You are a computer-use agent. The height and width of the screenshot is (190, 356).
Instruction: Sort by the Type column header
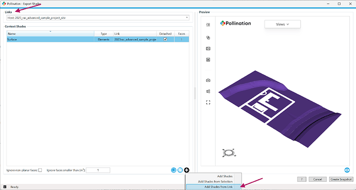[x=104, y=34]
